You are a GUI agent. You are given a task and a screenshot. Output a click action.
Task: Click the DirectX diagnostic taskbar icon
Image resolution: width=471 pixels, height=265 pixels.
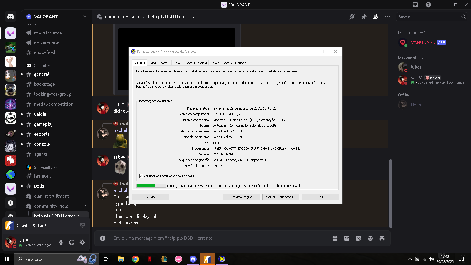click(x=222, y=259)
